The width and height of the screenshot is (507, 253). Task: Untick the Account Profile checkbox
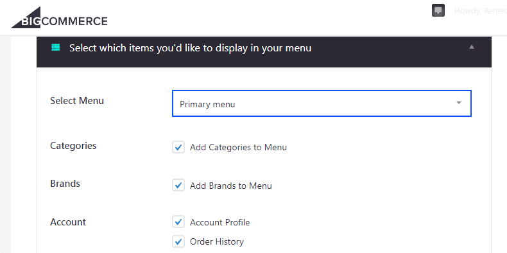[178, 222]
